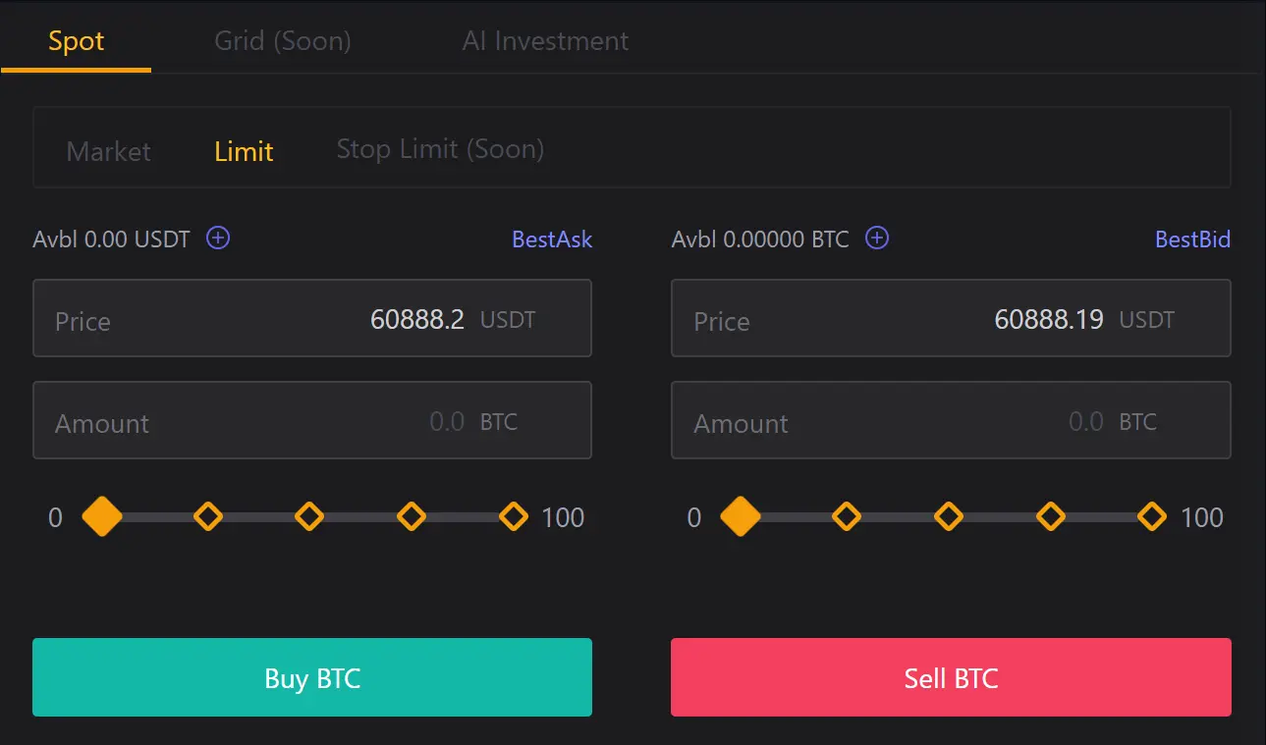Viewport: 1266px width, 745px height.
Task: Select the Stop Limit (Soon) order type
Action: coord(440,149)
